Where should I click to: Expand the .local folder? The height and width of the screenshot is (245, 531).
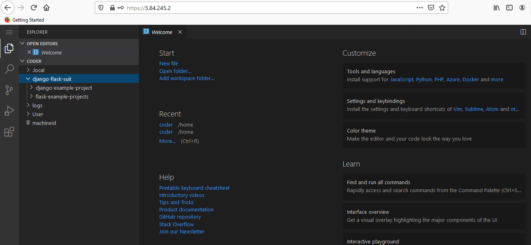tap(79, 70)
